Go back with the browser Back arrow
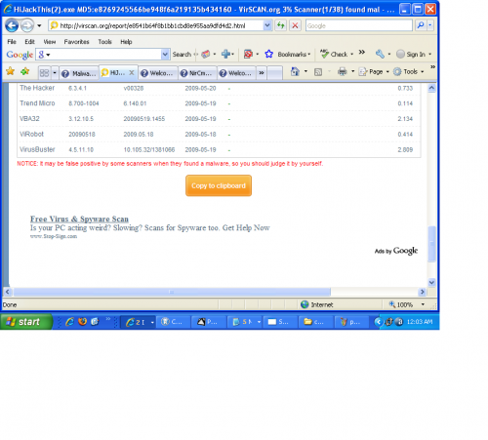This screenshot has width=488, height=440. pyautogui.click(x=12, y=25)
